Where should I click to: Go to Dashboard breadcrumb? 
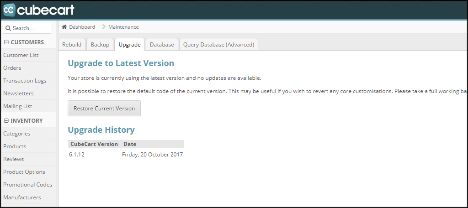(82, 27)
